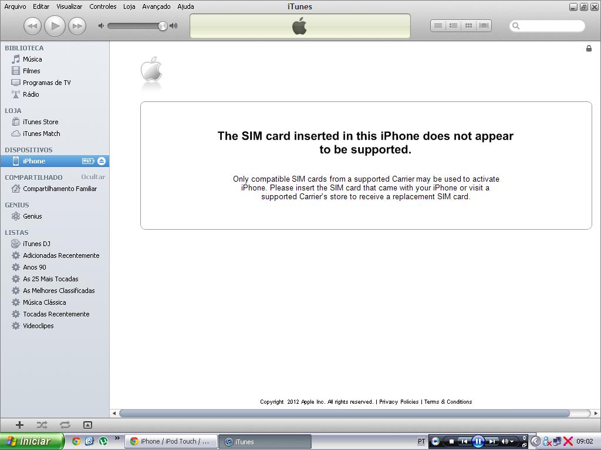Click the scrollbar left arrow
The image size is (601, 450).
point(114,413)
